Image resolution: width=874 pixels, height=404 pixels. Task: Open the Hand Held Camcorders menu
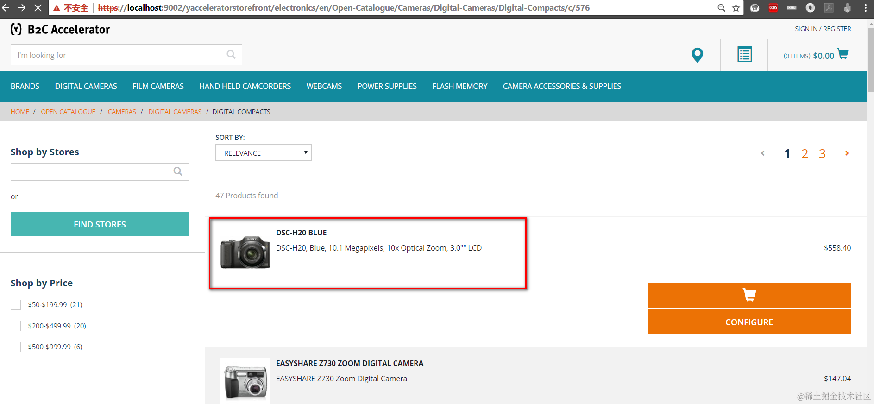[x=245, y=87]
